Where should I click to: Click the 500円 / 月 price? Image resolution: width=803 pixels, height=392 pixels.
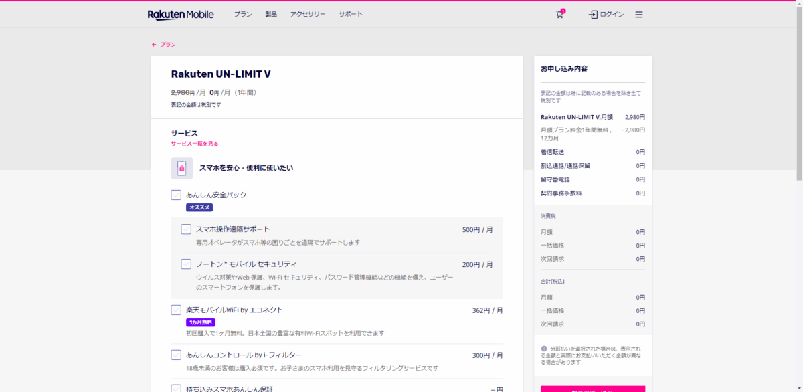pos(478,229)
